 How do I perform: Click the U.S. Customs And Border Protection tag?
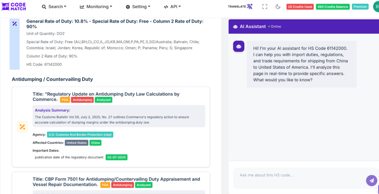pyautogui.click(x=80, y=135)
